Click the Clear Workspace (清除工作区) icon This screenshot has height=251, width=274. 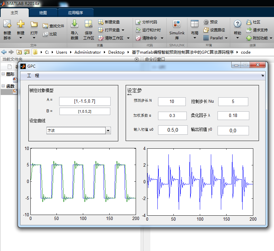click(101, 38)
